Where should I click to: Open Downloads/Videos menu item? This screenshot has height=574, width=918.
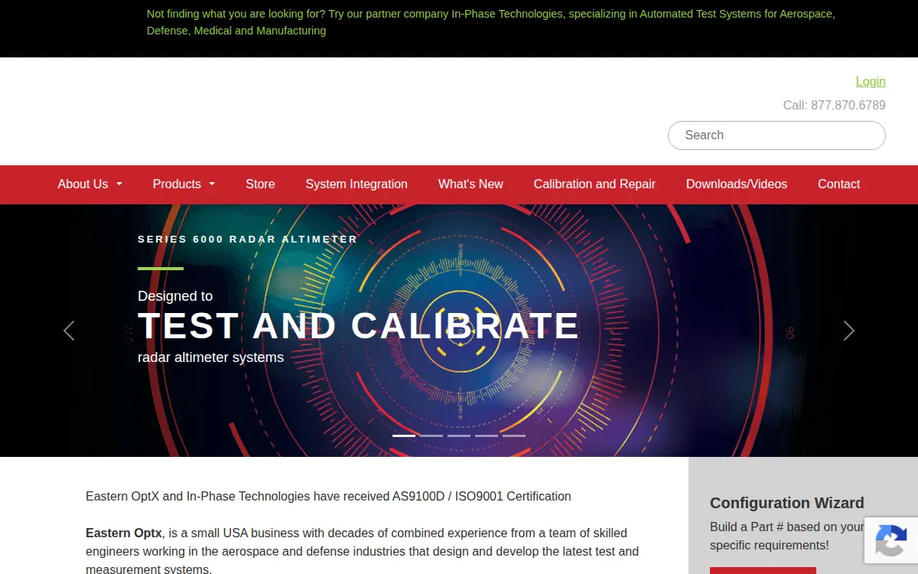tap(737, 184)
